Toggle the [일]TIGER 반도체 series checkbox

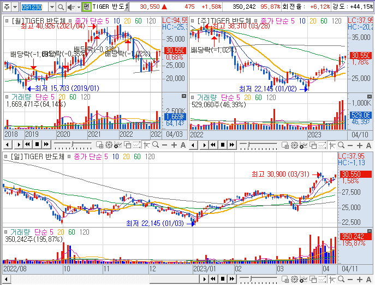coord(6,157)
